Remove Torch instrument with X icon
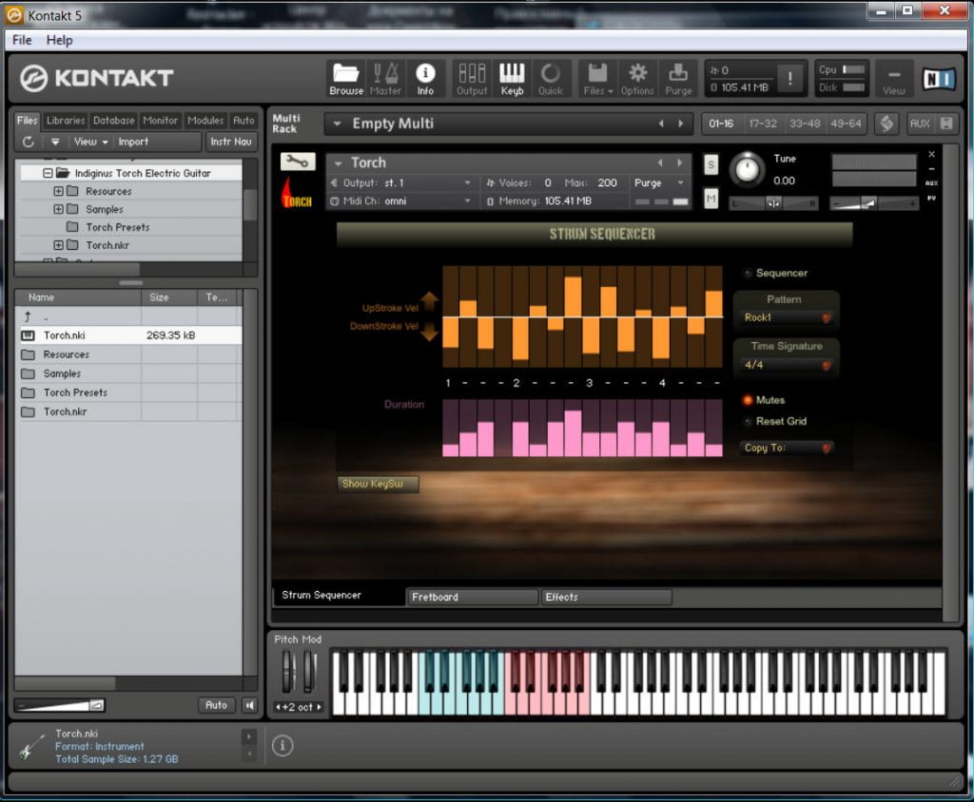Image resolution: width=974 pixels, height=802 pixels. point(931,154)
